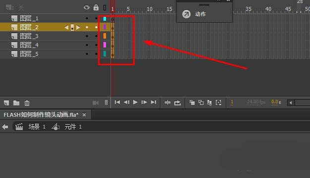The width and height of the screenshot is (310, 178).
Task: Lock layer 图层_5 via its lock dot
Action: click(96, 54)
